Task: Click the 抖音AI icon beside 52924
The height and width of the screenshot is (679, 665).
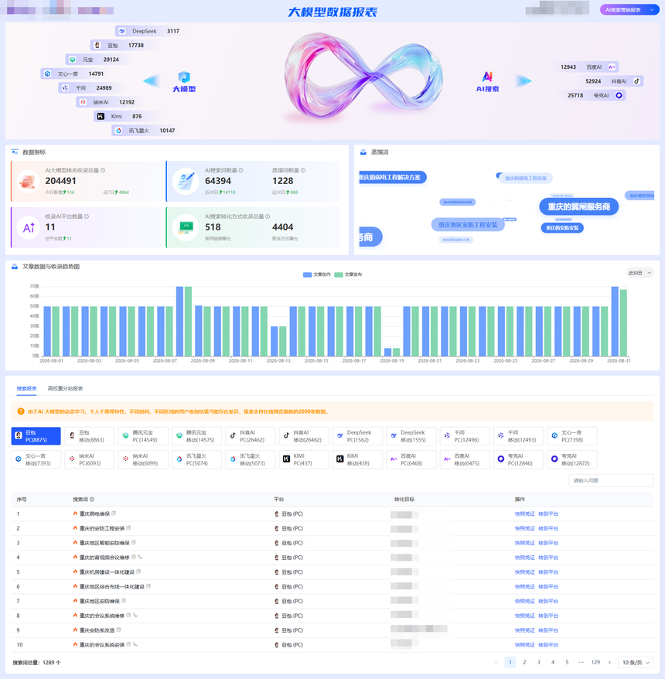Action: [x=636, y=81]
